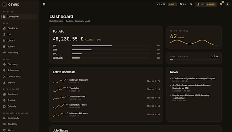
Task: Go to Community in the sidebar
Action: pos(19,118)
